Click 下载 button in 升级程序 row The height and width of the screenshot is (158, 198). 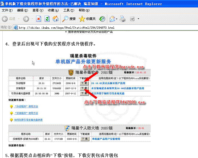[84, 83]
